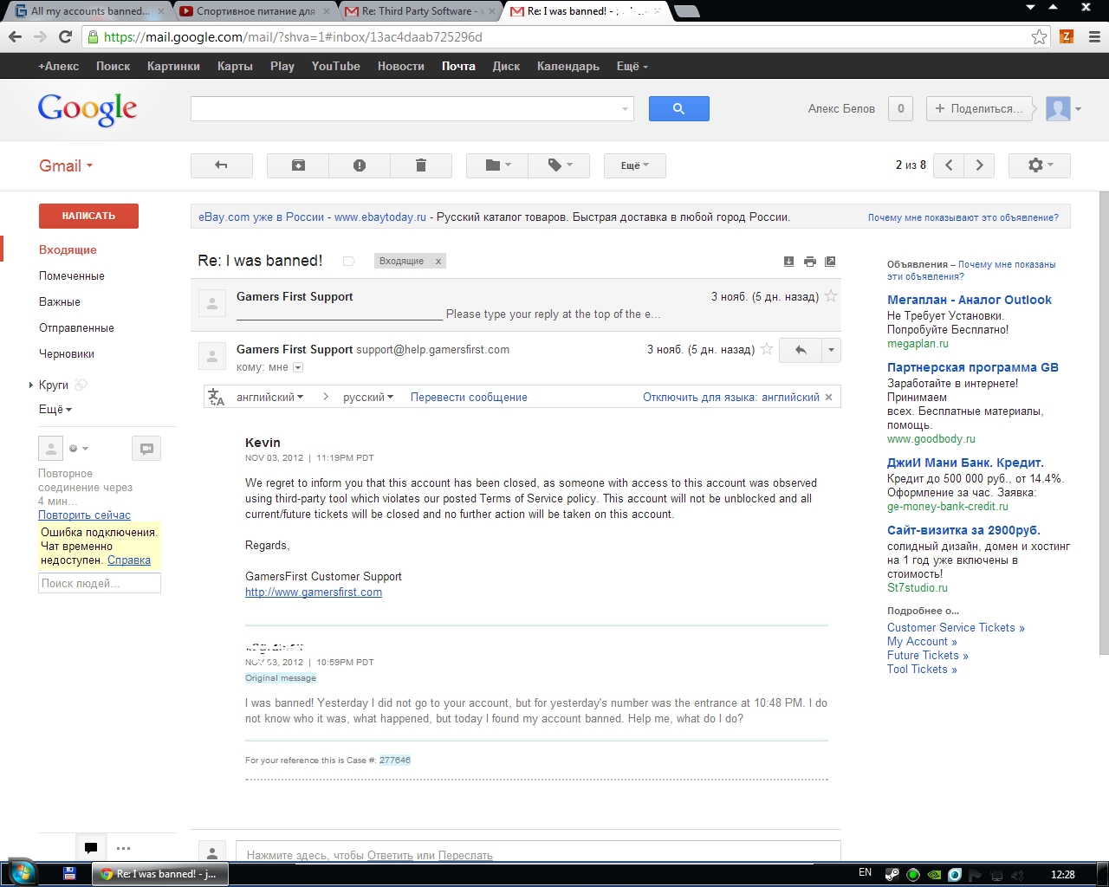This screenshot has height=887, width=1109.
Task: Print all messages with printer icon
Action: 809,262
